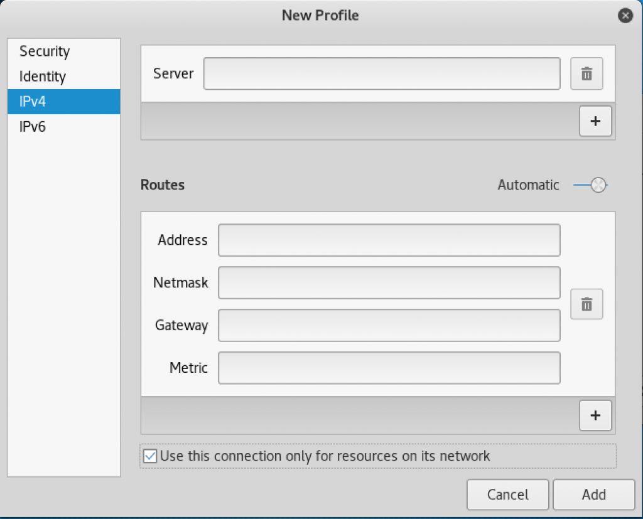
Task: Delete the route entry with trash icon
Action: tap(586, 304)
